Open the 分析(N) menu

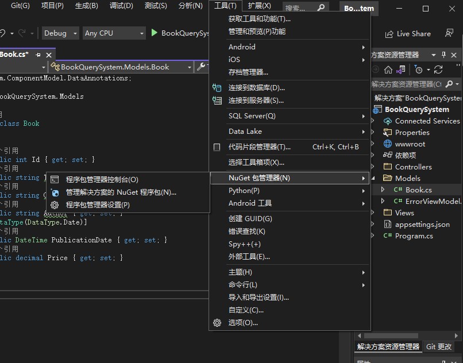pos(191,6)
